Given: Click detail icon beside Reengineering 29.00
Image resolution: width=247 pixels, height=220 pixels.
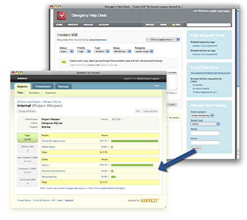Looking at the screenshot, I should (x=109, y=176).
